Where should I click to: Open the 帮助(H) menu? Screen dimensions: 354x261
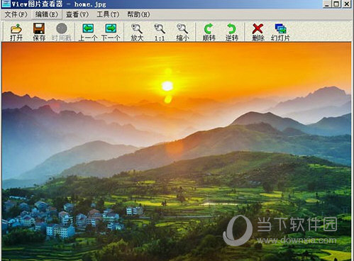(x=138, y=15)
